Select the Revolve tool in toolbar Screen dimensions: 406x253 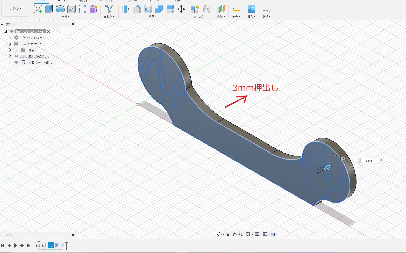coord(60,9)
